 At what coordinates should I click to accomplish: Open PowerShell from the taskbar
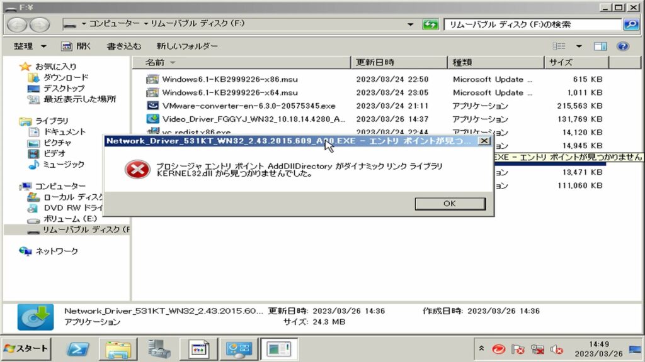[x=77, y=349]
